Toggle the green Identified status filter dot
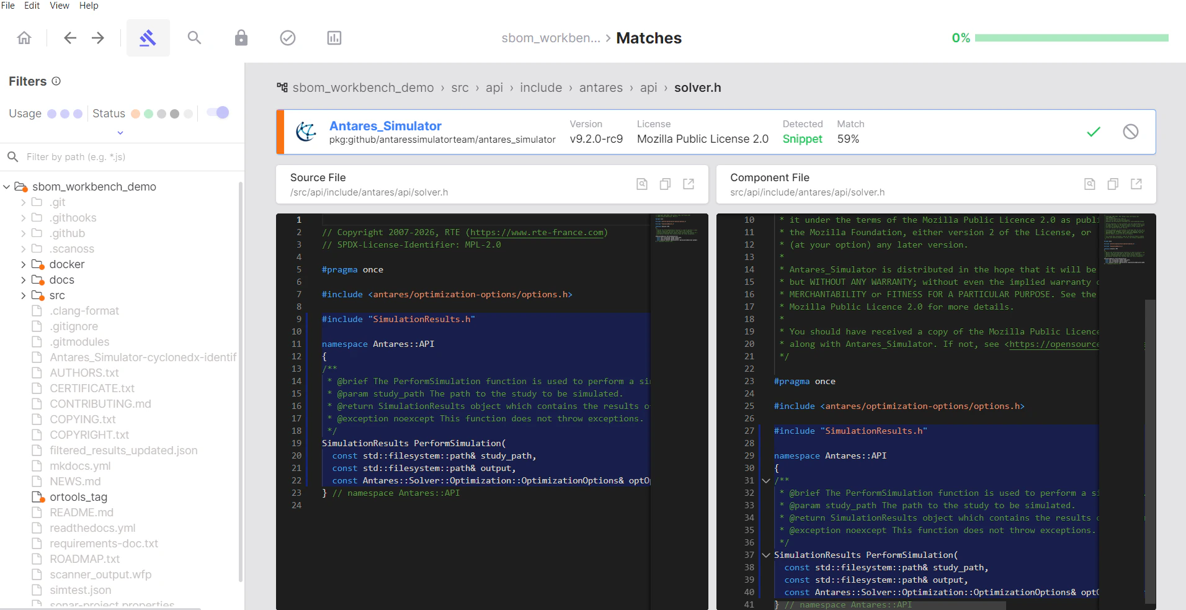 pyautogui.click(x=148, y=114)
